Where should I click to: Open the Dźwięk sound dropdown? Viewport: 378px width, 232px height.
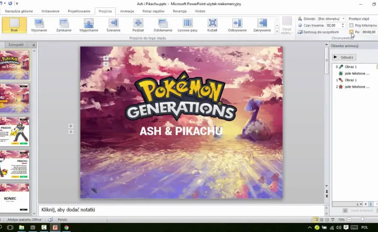[x=343, y=18]
